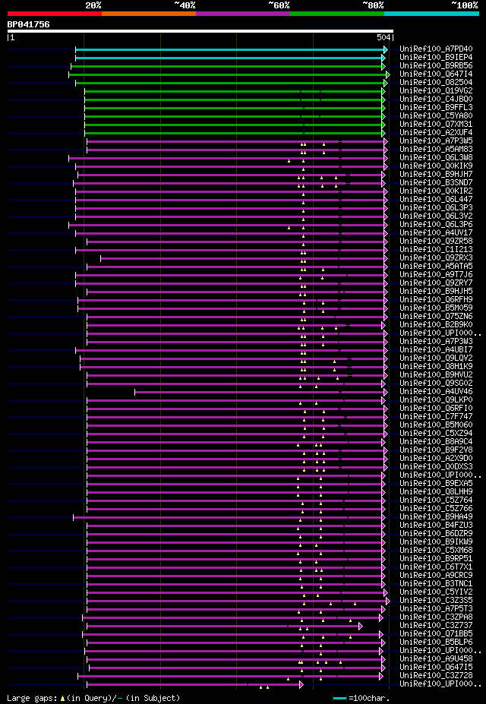Click the orange ~40% identity legend segment
The image size is (486, 704).
coord(149,14)
